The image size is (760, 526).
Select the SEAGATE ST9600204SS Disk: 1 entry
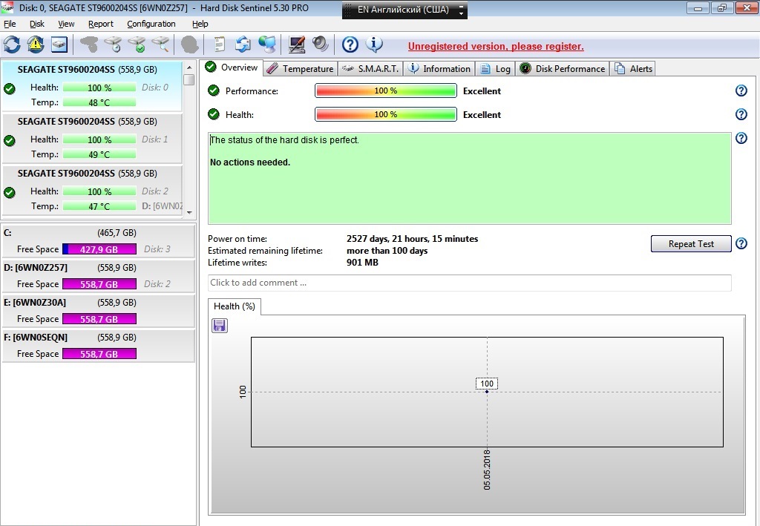[x=92, y=138]
